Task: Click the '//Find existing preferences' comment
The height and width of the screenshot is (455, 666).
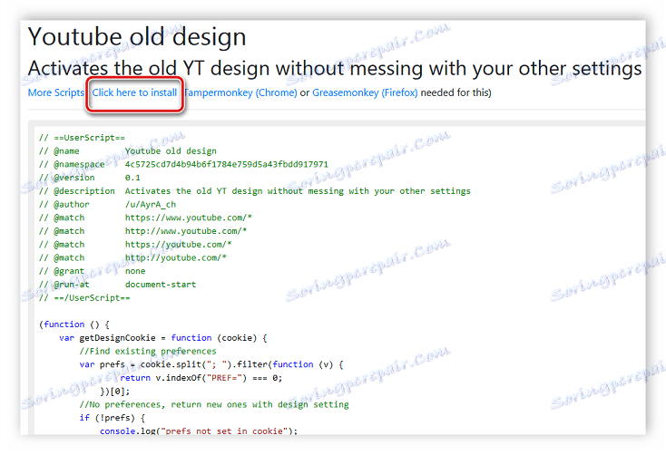Action: pyautogui.click(x=148, y=351)
